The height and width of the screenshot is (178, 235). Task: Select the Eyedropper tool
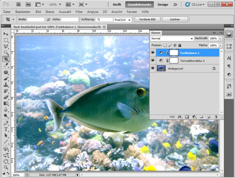tap(6, 65)
